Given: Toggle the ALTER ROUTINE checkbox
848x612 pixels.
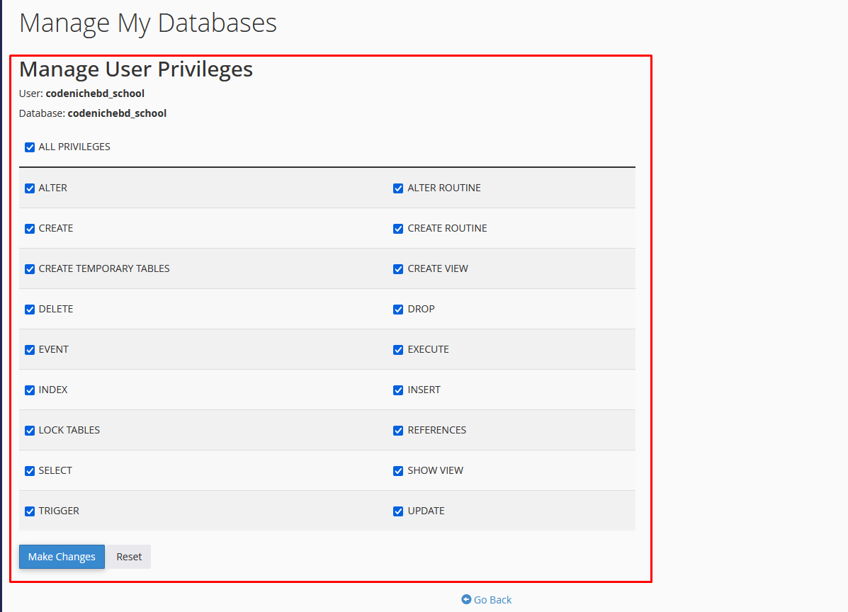Looking at the screenshot, I should [x=398, y=188].
